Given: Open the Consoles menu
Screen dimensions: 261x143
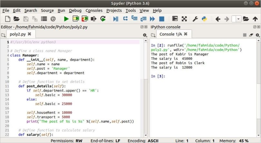Looking at the screenshot, I should [x=94, y=11].
